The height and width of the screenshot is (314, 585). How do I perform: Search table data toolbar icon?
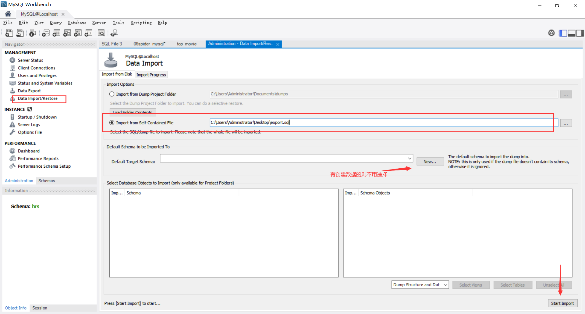tap(101, 33)
